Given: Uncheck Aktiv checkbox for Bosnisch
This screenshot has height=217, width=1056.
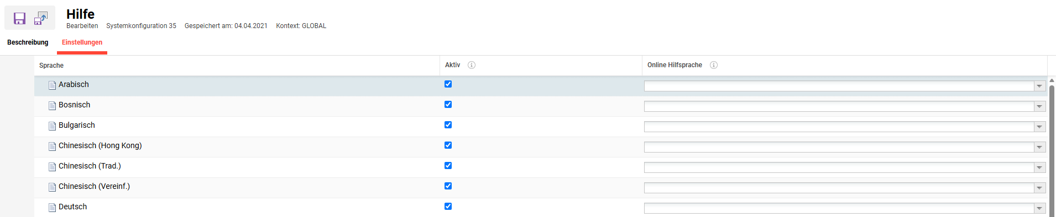Looking at the screenshot, I should (x=448, y=105).
